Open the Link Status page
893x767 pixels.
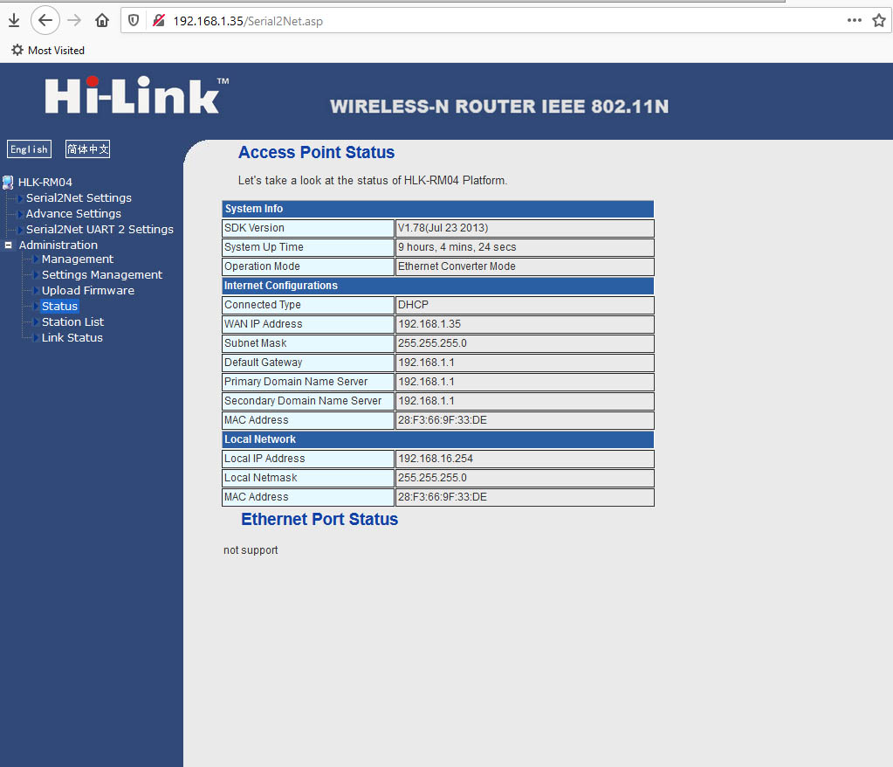point(72,337)
